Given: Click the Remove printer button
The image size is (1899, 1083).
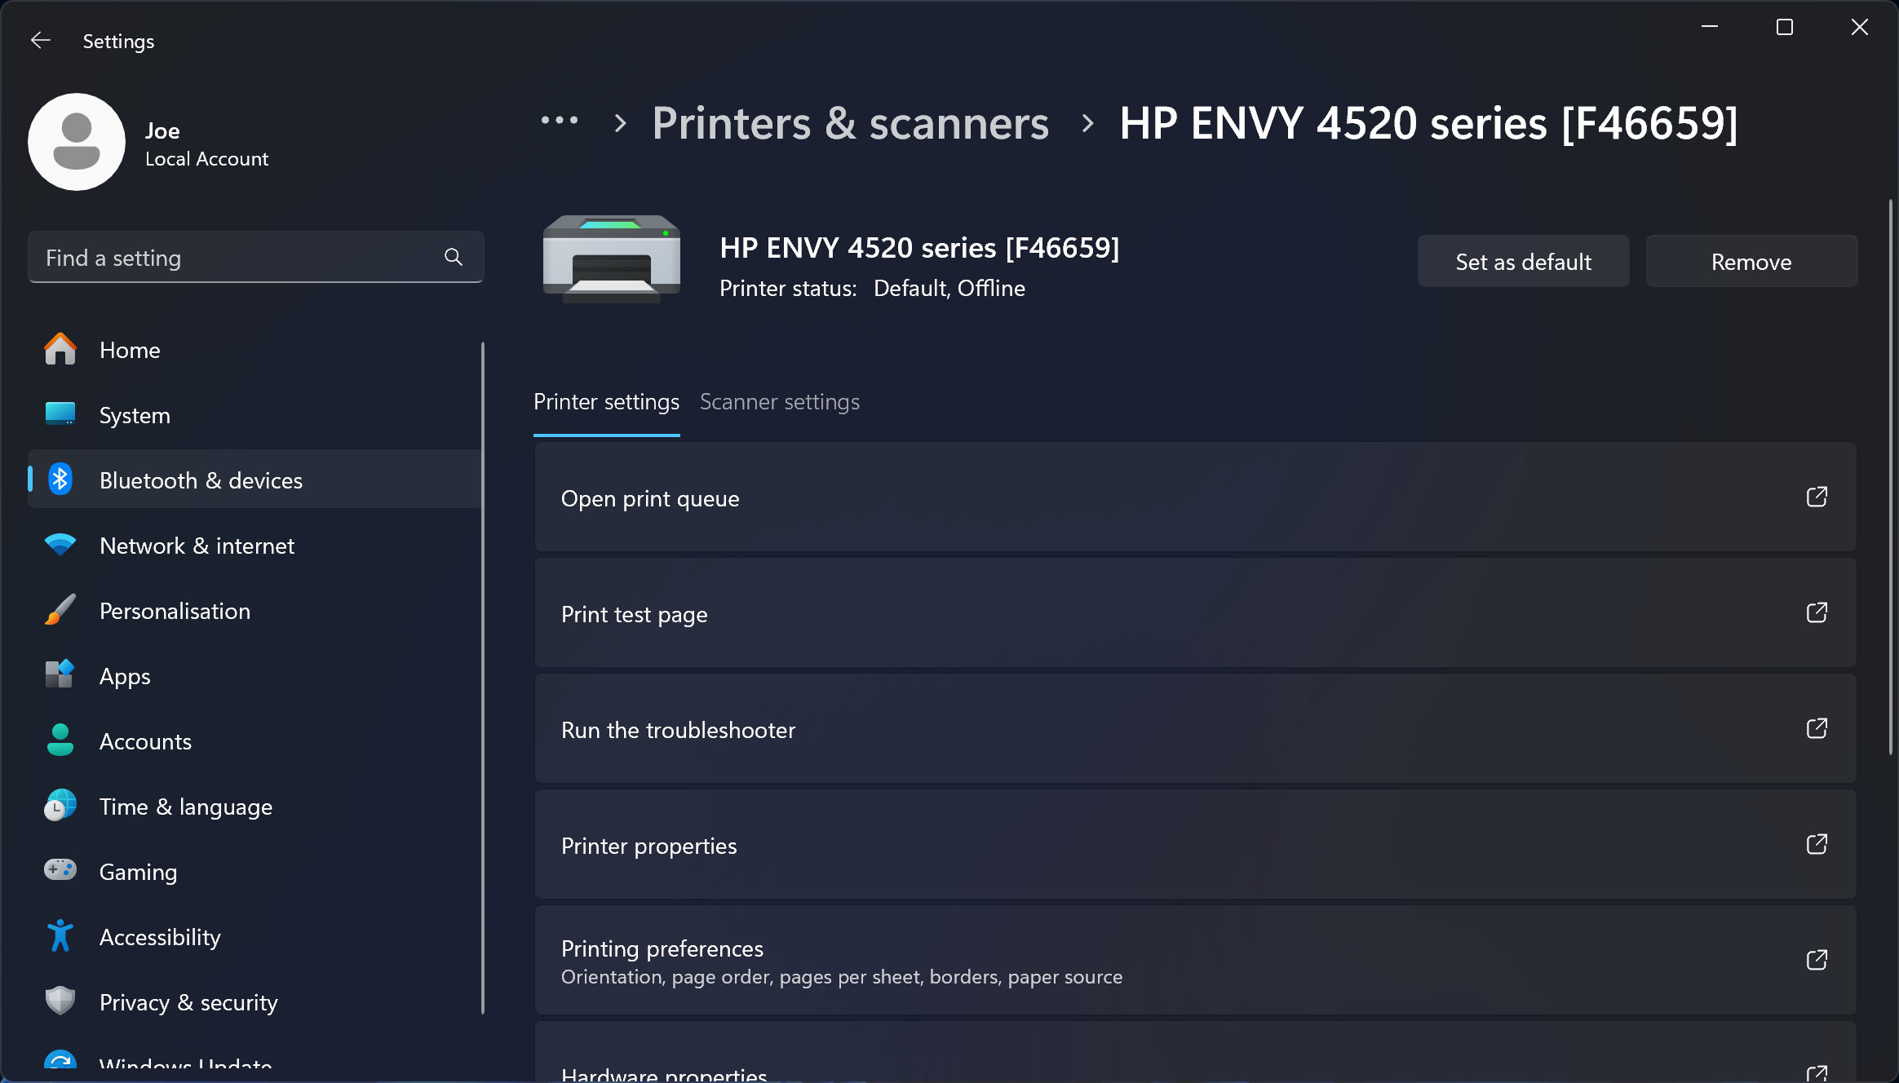Looking at the screenshot, I should (1751, 261).
